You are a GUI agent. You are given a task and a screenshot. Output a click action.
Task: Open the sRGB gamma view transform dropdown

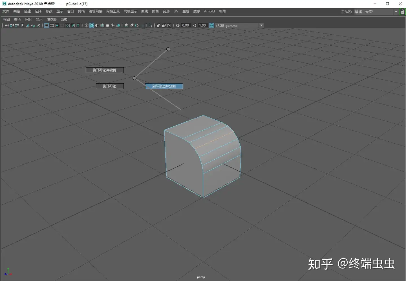pos(239,25)
